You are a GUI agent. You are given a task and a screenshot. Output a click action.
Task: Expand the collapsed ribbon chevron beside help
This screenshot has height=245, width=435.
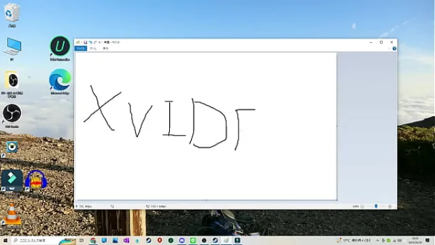pyautogui.click(x=389, y=48)
